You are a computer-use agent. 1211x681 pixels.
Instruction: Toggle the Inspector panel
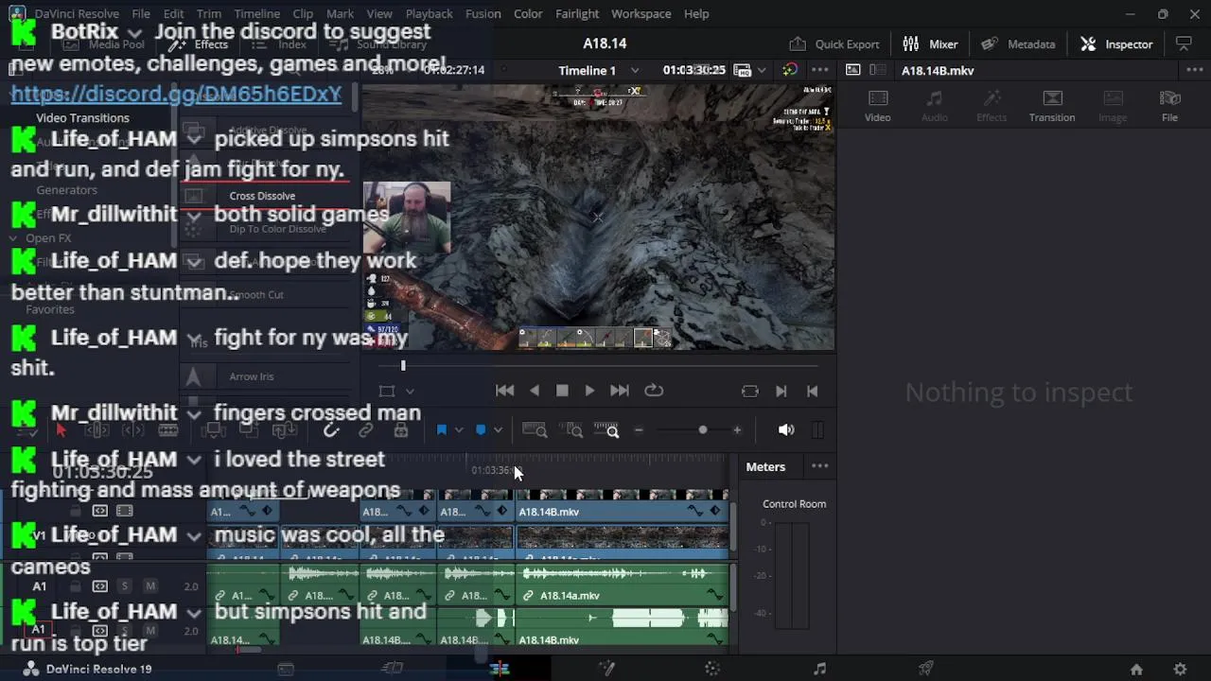click(1117, 44)
